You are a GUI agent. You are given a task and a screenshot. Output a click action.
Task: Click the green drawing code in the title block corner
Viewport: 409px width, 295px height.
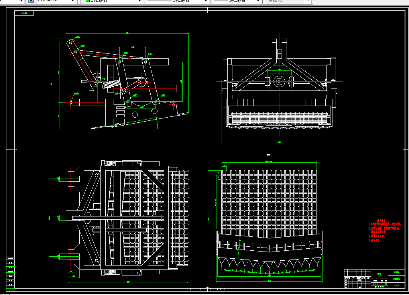click(x=396, y=285)
